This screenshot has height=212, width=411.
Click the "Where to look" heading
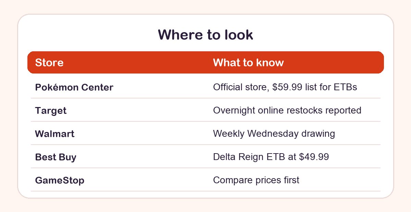(206, 35)
